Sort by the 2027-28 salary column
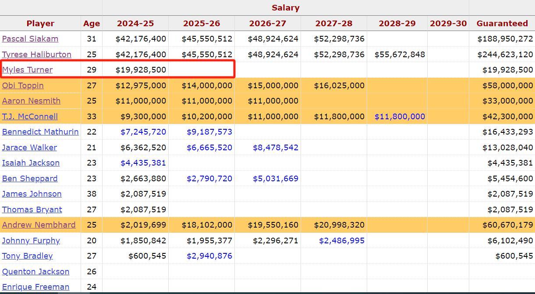Image resolution: width=535 pixels, height=294 pixels. (334, 24)
